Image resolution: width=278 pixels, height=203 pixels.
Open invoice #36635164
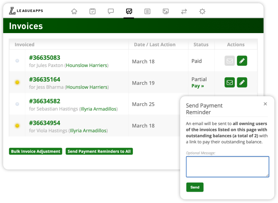pyautogui.click(x=45, y=79)
